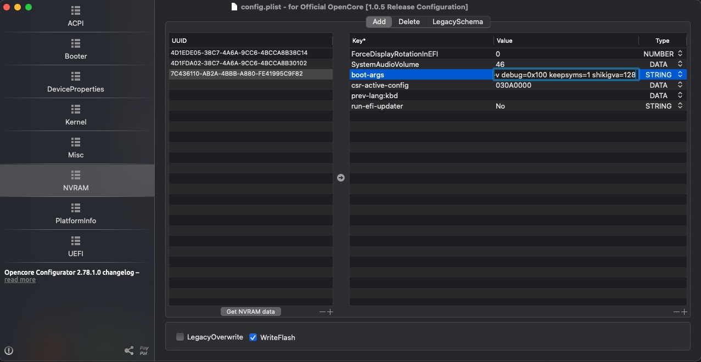The width and height of the screenshot is (701, 362).
Task: Open the Booter section icon
Action: 76,43
